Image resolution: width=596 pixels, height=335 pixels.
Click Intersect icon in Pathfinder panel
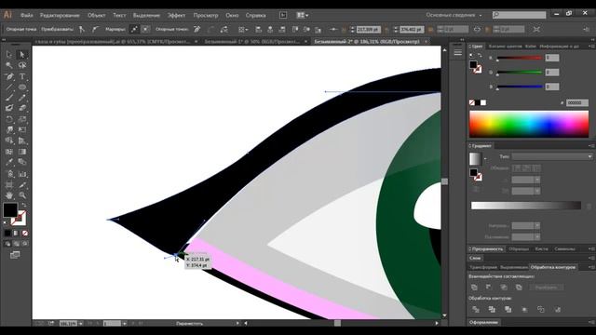[504, 288]
